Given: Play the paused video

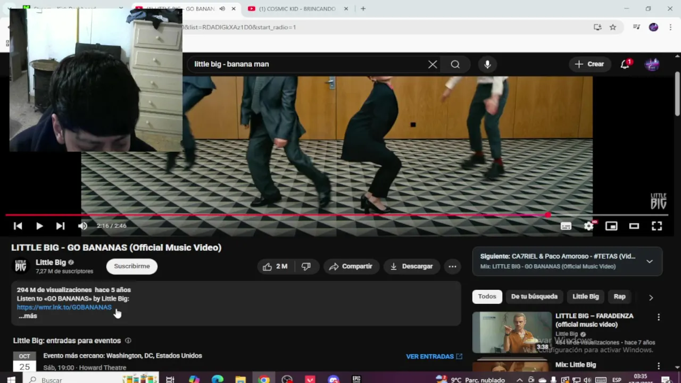Looking at the screenshot, I should coord(39,226).
